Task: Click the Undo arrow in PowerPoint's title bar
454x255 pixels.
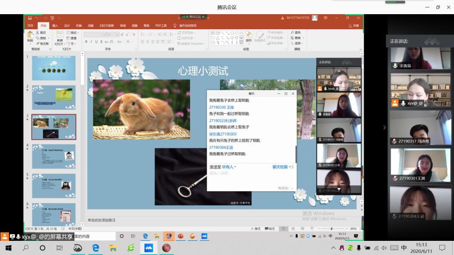Action: 37,18
